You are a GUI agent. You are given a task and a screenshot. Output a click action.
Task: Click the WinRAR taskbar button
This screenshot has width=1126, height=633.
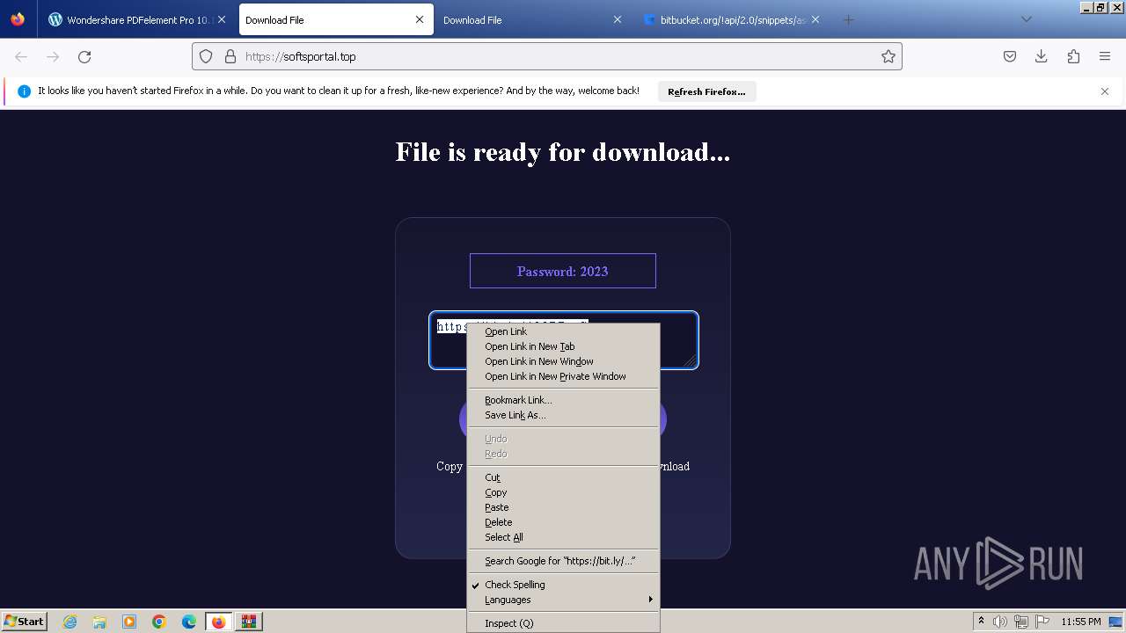tap(248, 622)
